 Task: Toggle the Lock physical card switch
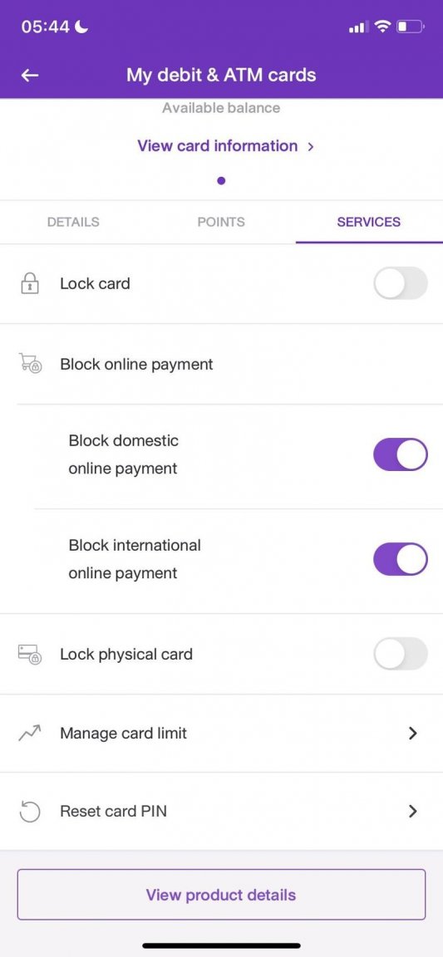(401, 654)
